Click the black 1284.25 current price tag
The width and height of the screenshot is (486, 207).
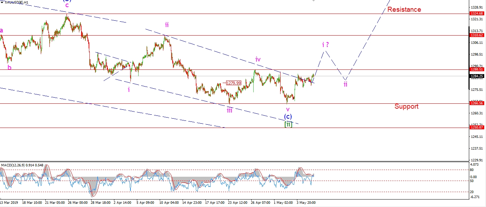tap(476, 76)
